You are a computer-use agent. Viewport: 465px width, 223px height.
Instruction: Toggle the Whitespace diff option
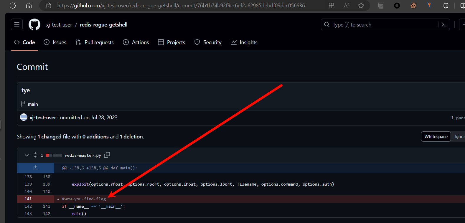pyautogui.click(x=436, y=137)
